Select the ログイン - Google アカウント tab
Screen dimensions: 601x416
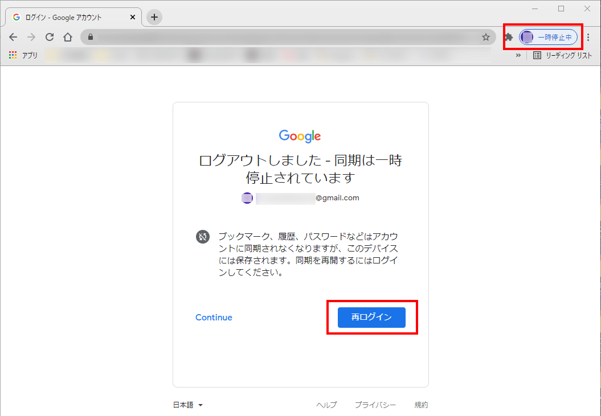(x=73, y=17)
